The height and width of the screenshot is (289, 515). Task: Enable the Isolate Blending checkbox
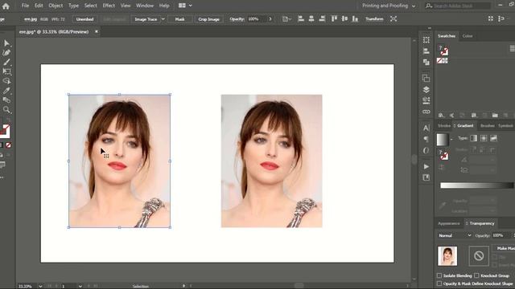[x=439, y=275]
